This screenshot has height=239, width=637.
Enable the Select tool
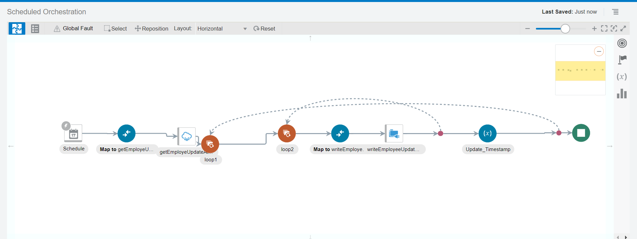point(115,29)
